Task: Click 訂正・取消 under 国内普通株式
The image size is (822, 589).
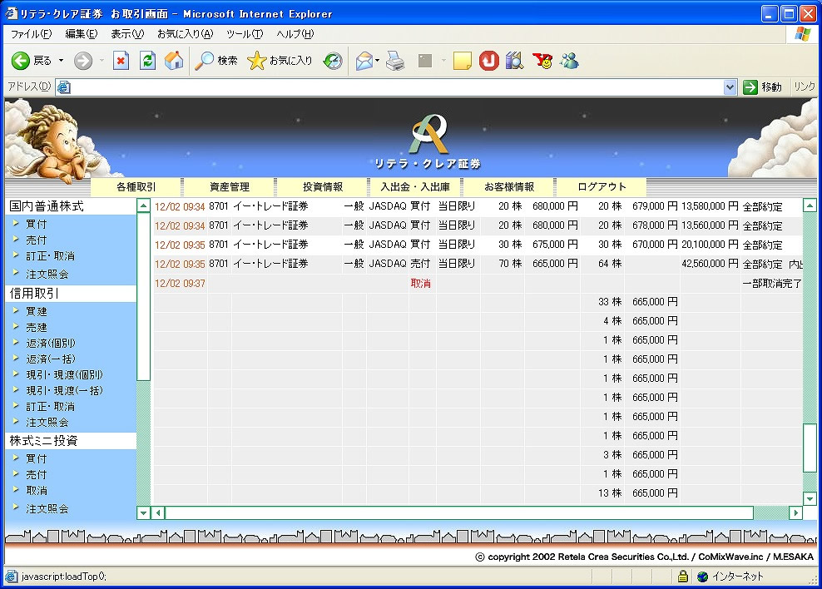Action: 50,256
